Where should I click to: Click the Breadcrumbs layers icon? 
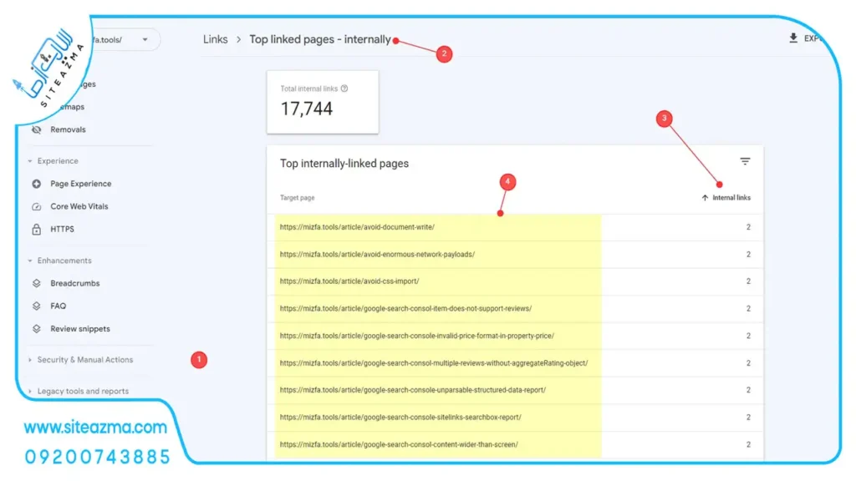tap(37, 283)
